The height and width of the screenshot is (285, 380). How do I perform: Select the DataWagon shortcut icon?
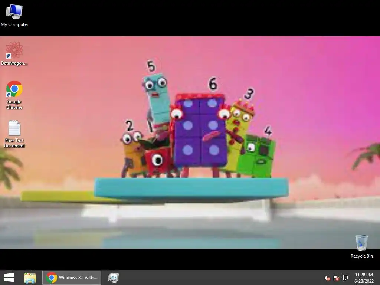tap(14, 54)
